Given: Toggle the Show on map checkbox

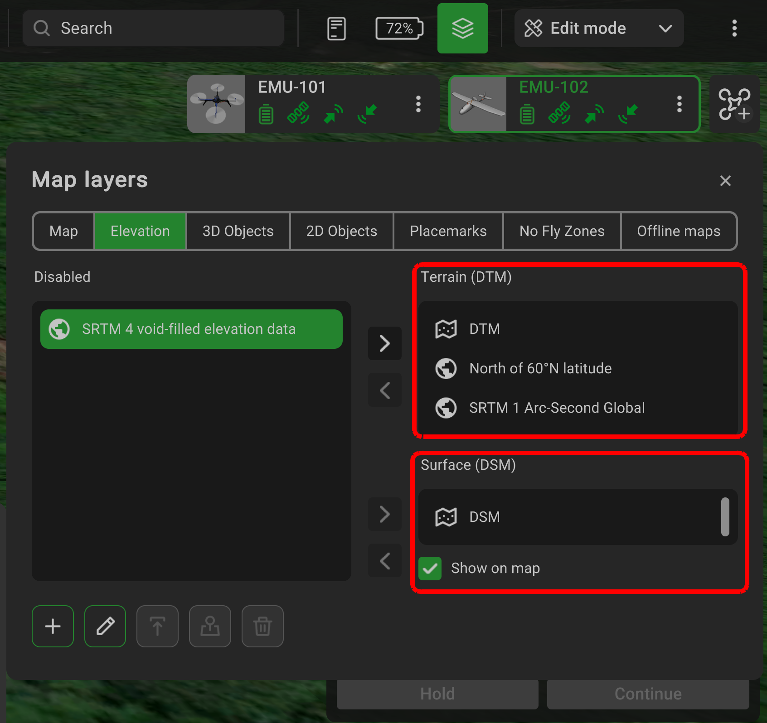Looking at the screenshot, I should point(430,568).
